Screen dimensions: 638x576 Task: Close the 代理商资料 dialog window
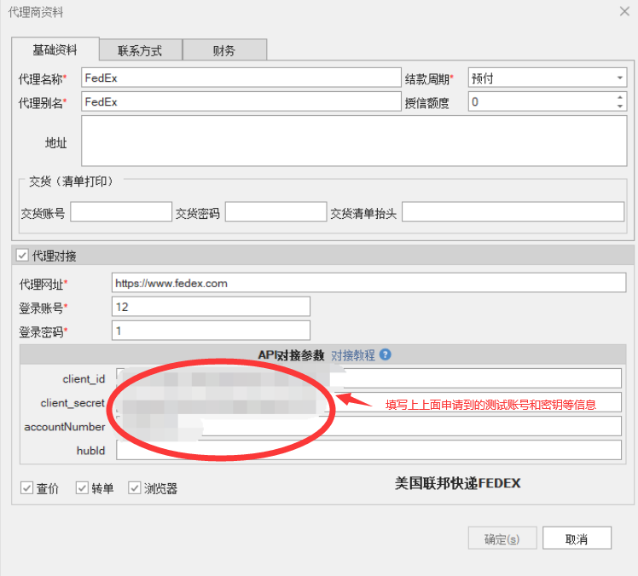tap(623, 11)
